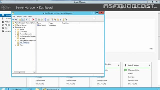160x90 pixels.
Task: Select the SRT-CLI02 computer row name
Action: pos(42,25)
